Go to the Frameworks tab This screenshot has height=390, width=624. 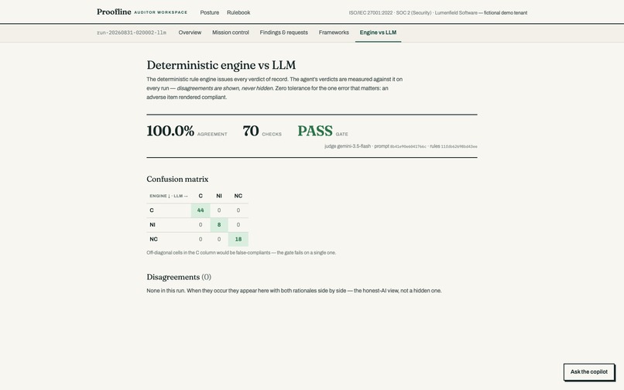click(x=334, y=32)
